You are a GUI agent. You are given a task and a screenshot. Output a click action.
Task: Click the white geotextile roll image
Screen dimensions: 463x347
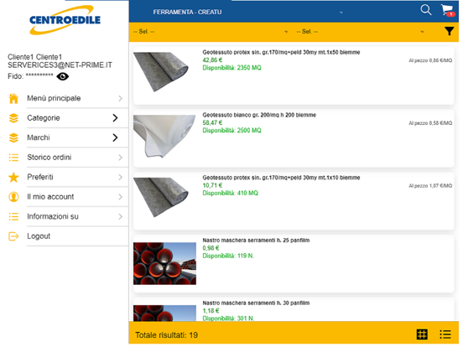pyautogui.click(x=164, y=136)
